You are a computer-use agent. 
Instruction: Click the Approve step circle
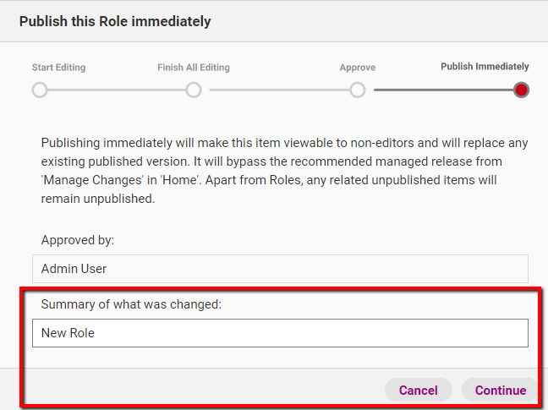point(358,90)
